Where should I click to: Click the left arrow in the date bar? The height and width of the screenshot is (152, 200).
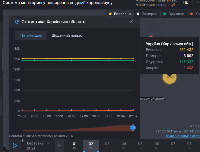(59, 145)
